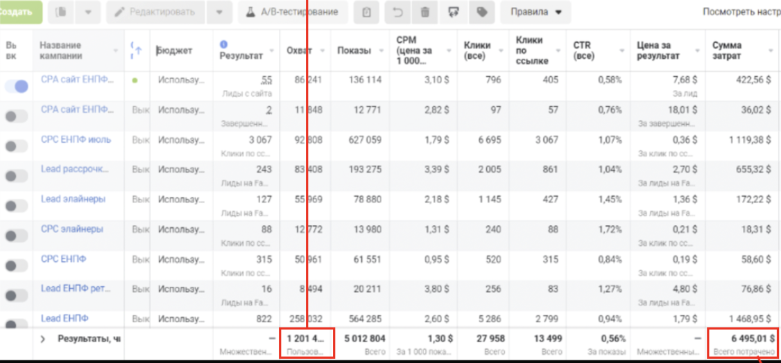Image resolution: width=781 pixels, height=363 pixels.
Task: Click the 7,68 $ cost per result
Action: pos(685,80)
